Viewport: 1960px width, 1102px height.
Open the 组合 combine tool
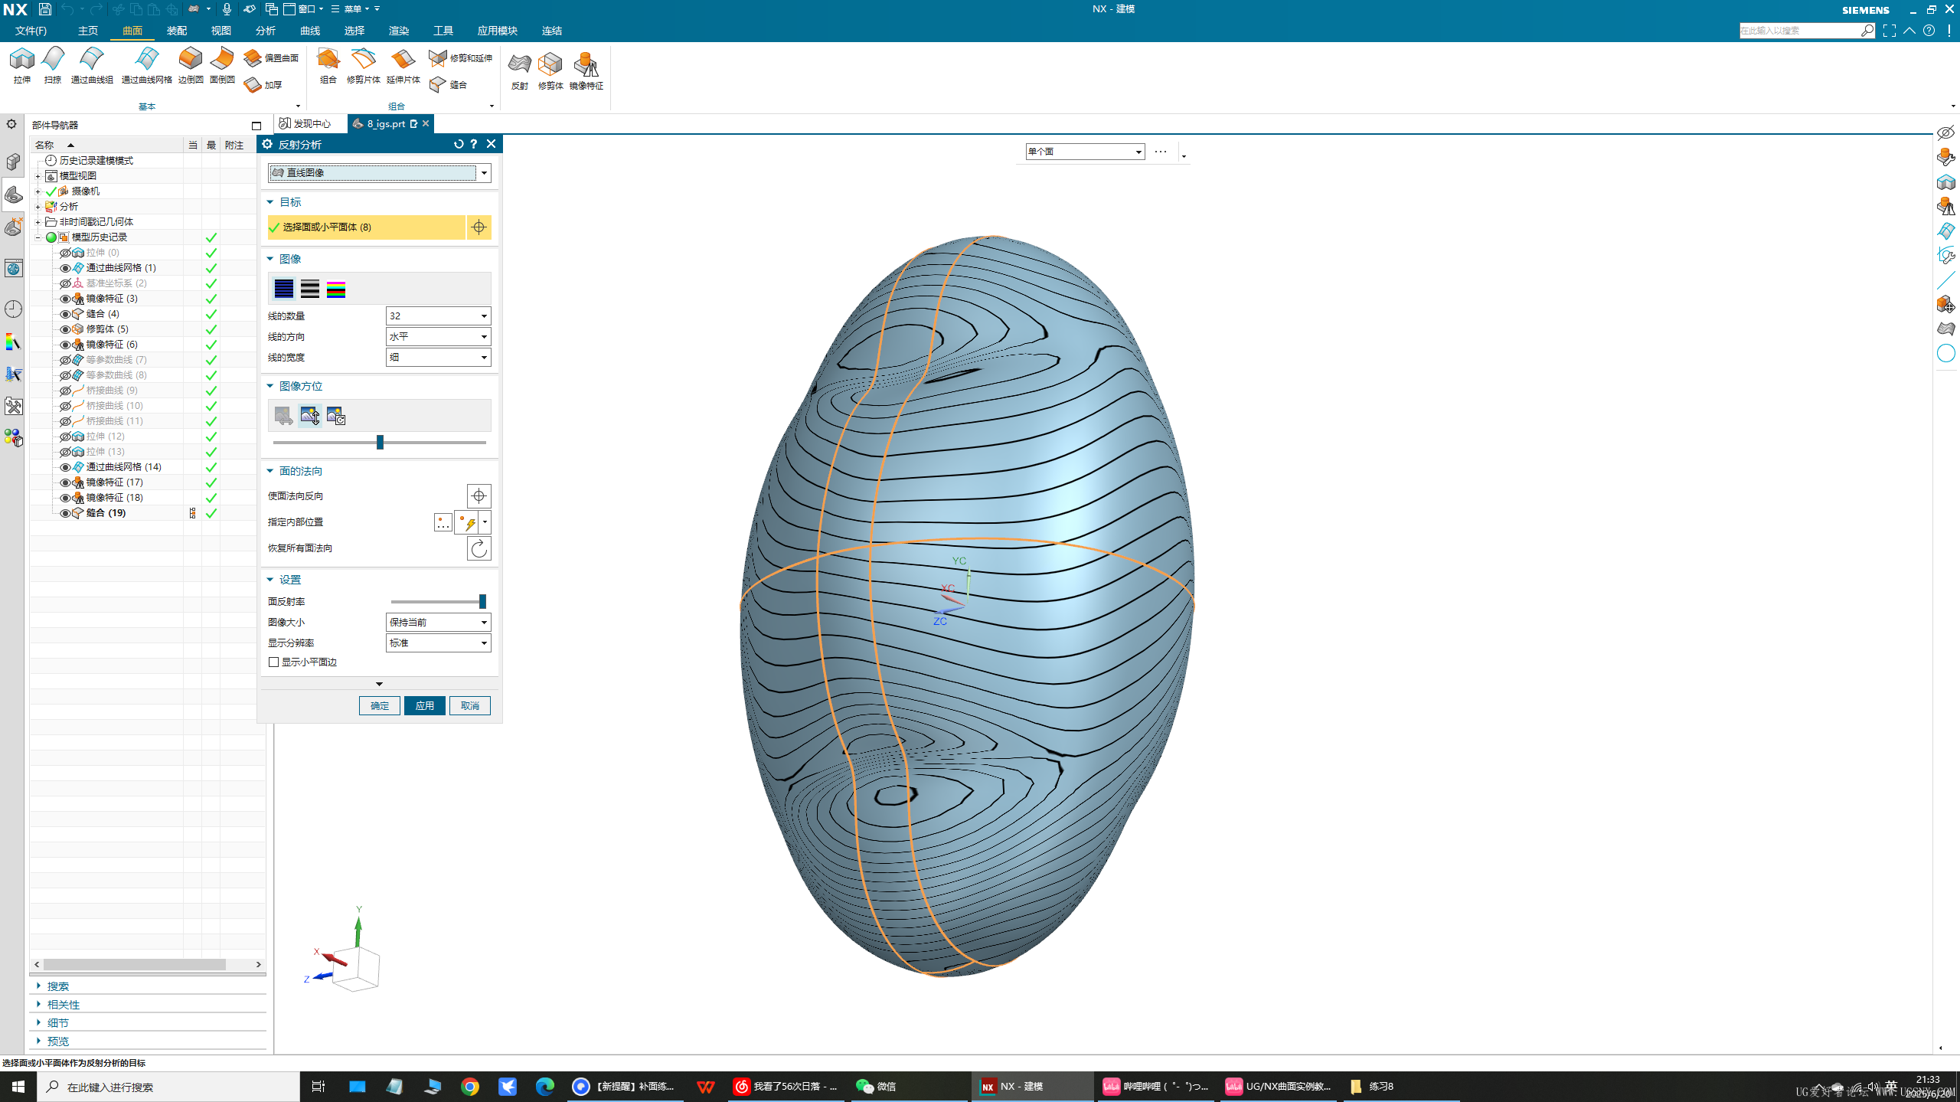(x=328, y=66)
